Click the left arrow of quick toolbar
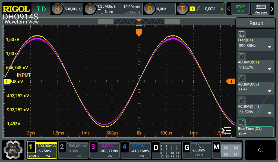 point(229,9)
